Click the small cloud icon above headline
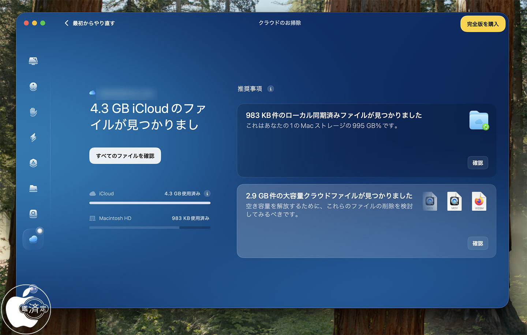The image size is (527, 335). (92, 93)
